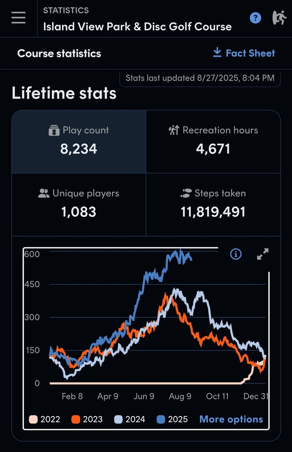Select the Recreation hours stat tab
Image resolution: width=292 pixels, height=452 pixels.
[x=213, y=142]
